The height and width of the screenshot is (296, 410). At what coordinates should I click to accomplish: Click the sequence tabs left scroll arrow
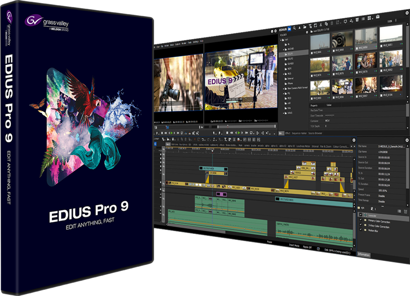351,146
